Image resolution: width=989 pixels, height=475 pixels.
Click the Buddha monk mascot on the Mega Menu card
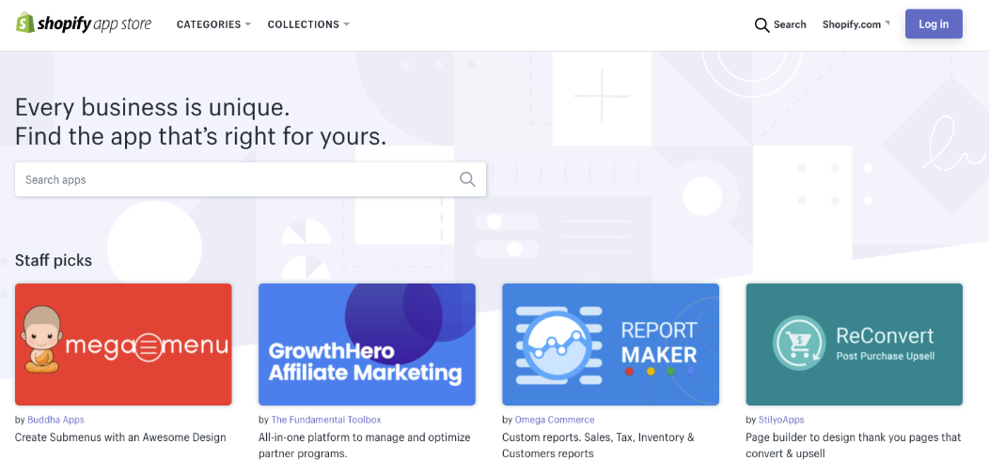click(42, 340)
